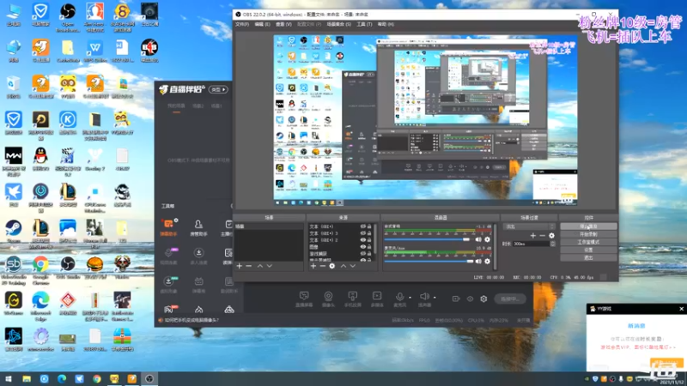Open the 弹幕助手 tool in 直播伴侣
Viewport: 687px width, 386px height.
point(168,227)
